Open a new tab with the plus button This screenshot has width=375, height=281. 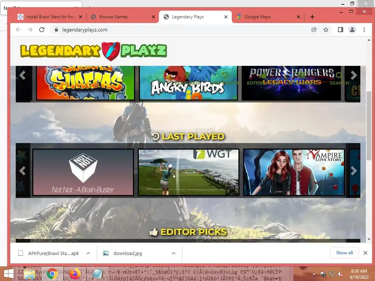312,17
